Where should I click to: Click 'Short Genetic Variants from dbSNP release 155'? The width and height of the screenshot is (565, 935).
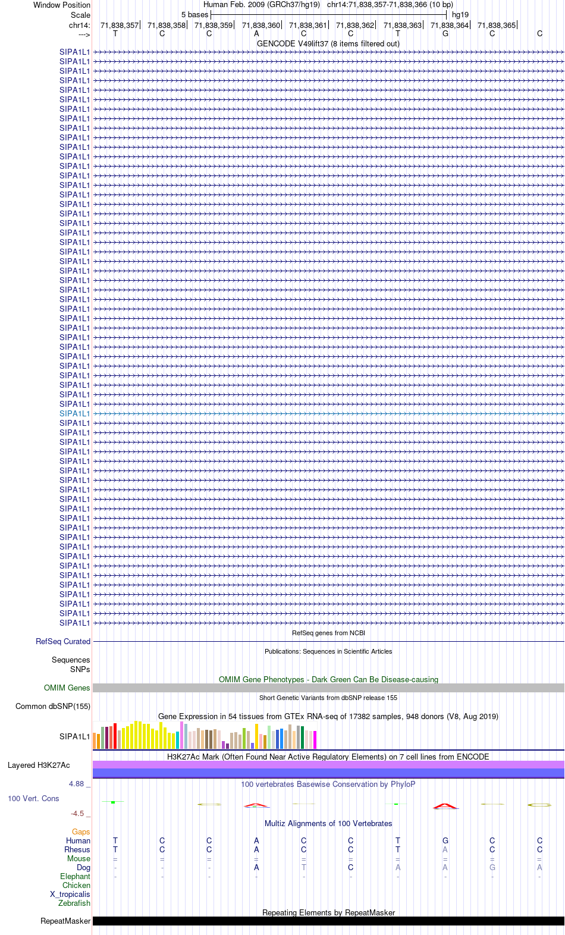coord(328,698)
